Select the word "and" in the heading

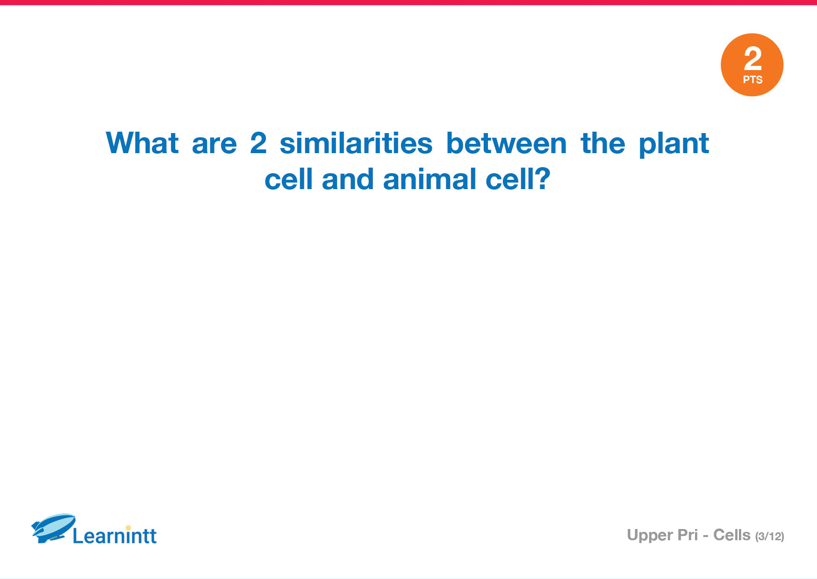pos(348,179)
